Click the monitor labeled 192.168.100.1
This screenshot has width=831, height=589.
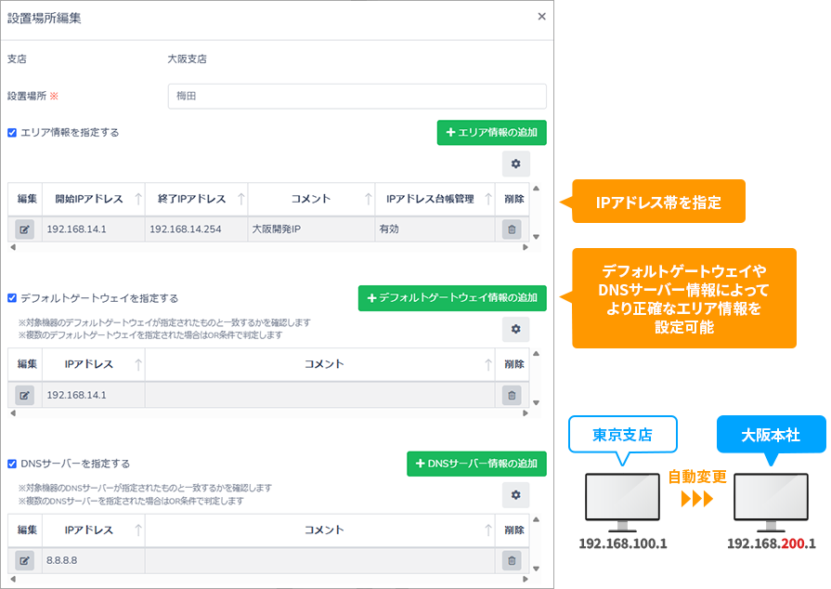point(623,502)
